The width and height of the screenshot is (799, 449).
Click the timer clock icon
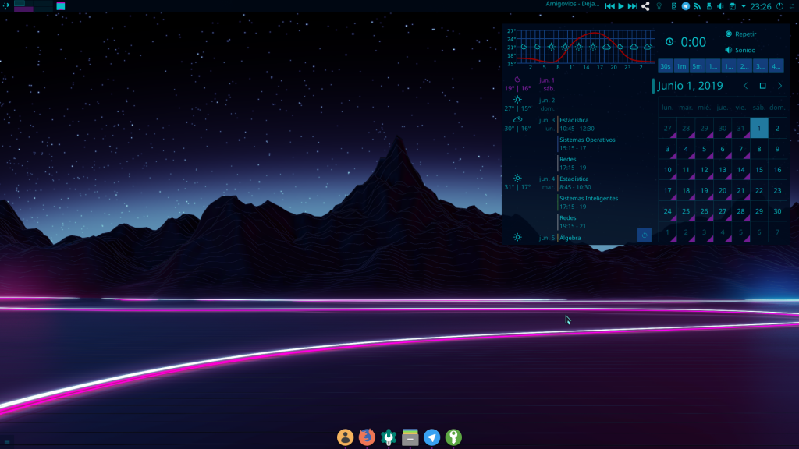click(x=669, y=42)
